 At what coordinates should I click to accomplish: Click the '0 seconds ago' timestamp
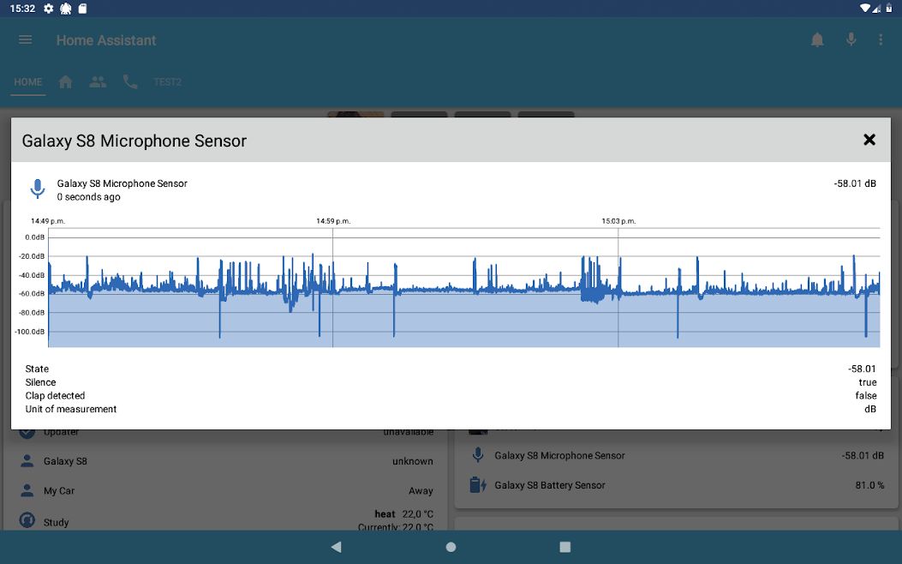tap(88, 197)
